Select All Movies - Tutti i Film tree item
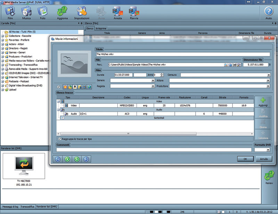The width and height of the screenshot is (278, 214). 22,32
